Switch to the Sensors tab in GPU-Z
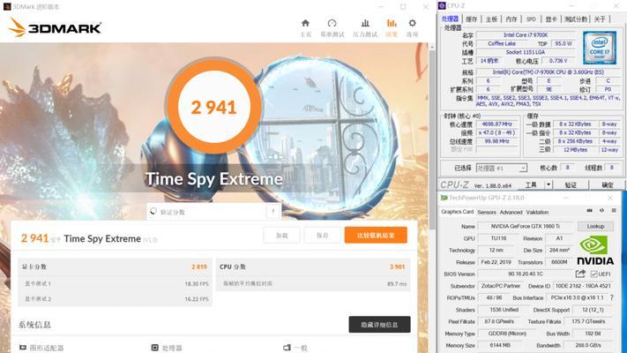627x353 pixels. coord(487,212)
